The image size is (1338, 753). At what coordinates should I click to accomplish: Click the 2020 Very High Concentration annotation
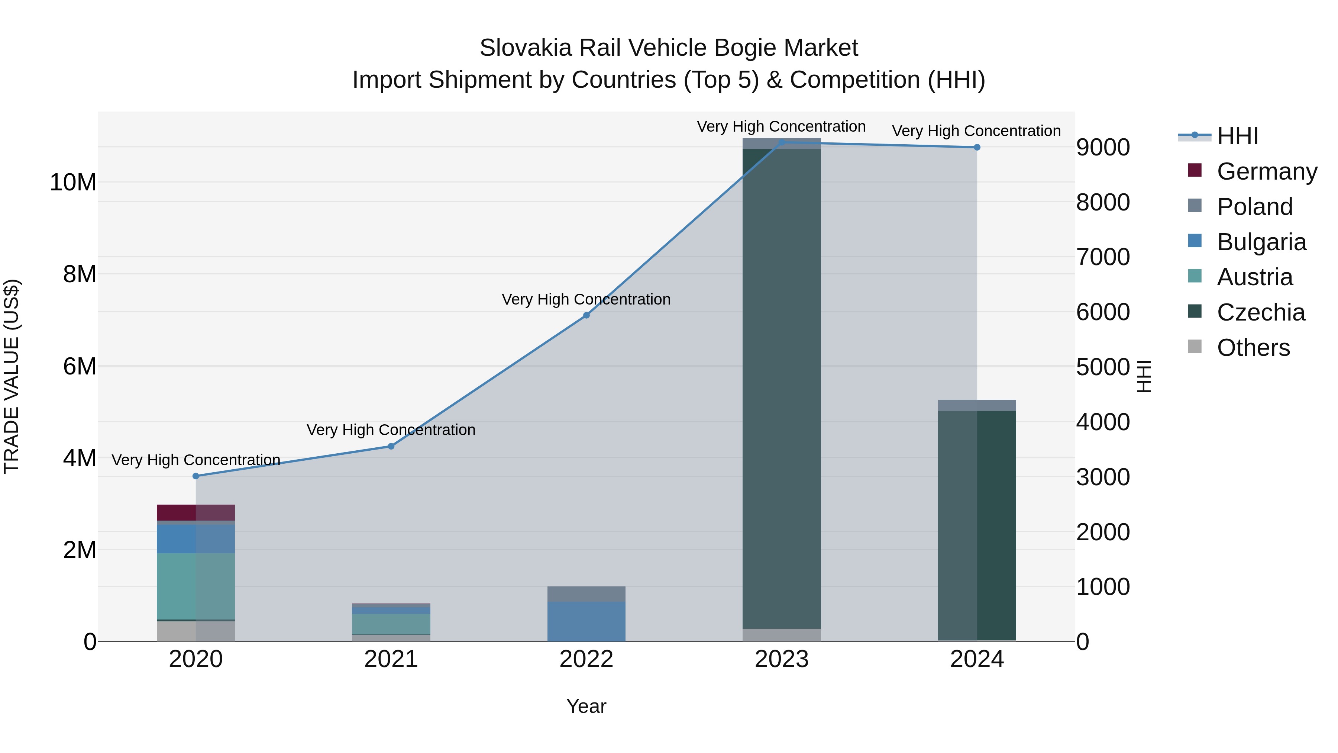tap(196, 460)
